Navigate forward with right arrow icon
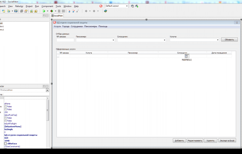The height and width of the screenshot is (154, 242). pyautogui.click(x=94, y=11)
